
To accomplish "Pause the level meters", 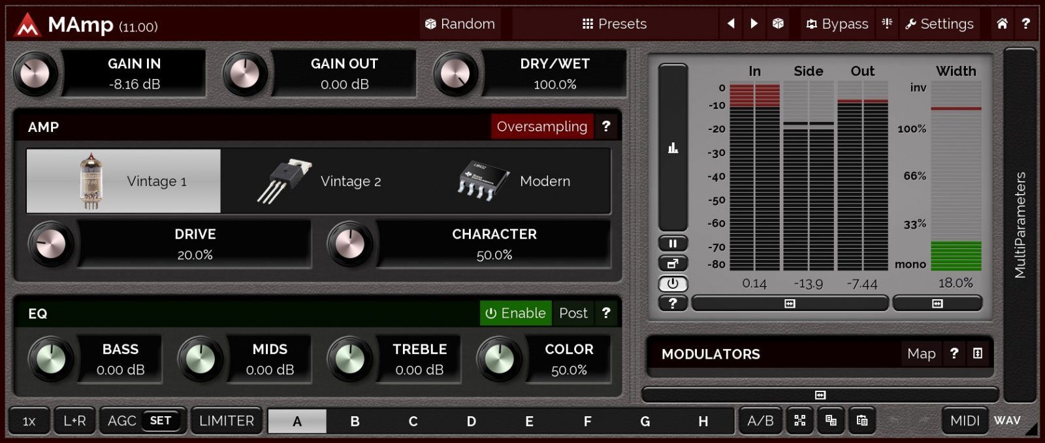I will pyautogui.click(x=673, y=244).
